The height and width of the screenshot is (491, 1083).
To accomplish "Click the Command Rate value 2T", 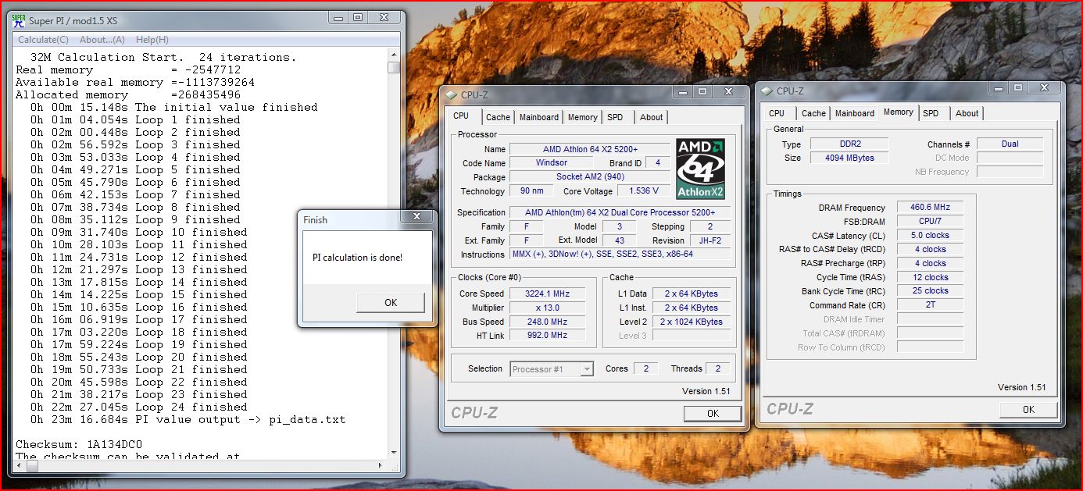I will tap(930, 305).
